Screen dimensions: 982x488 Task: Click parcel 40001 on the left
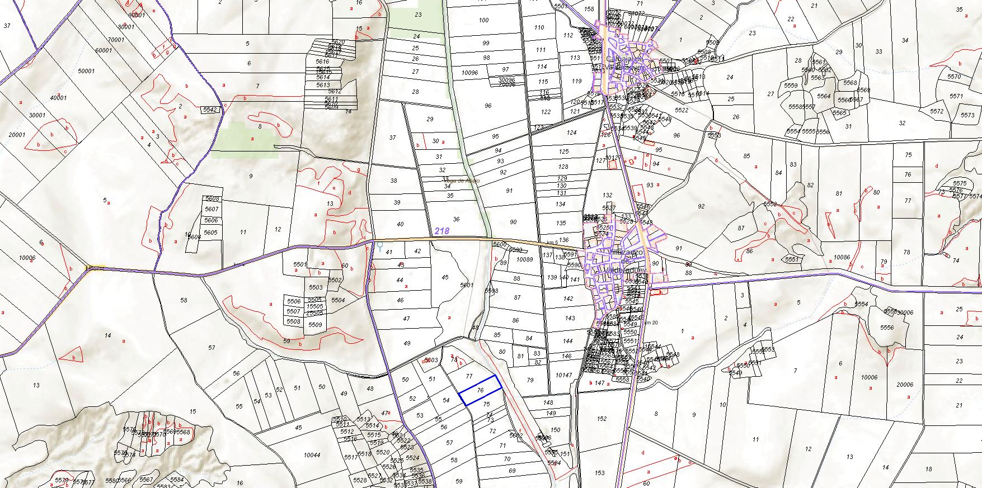[x=58, y=98]
